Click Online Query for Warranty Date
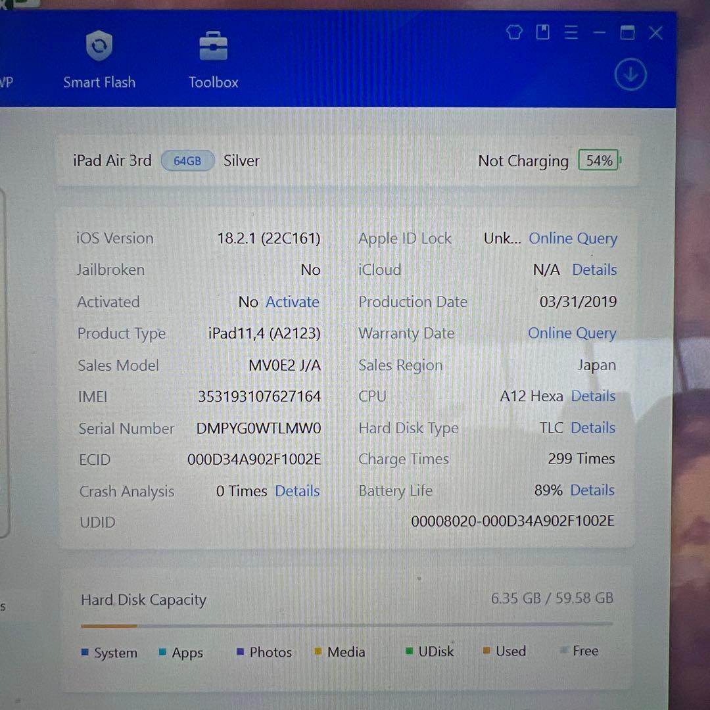 572,333
